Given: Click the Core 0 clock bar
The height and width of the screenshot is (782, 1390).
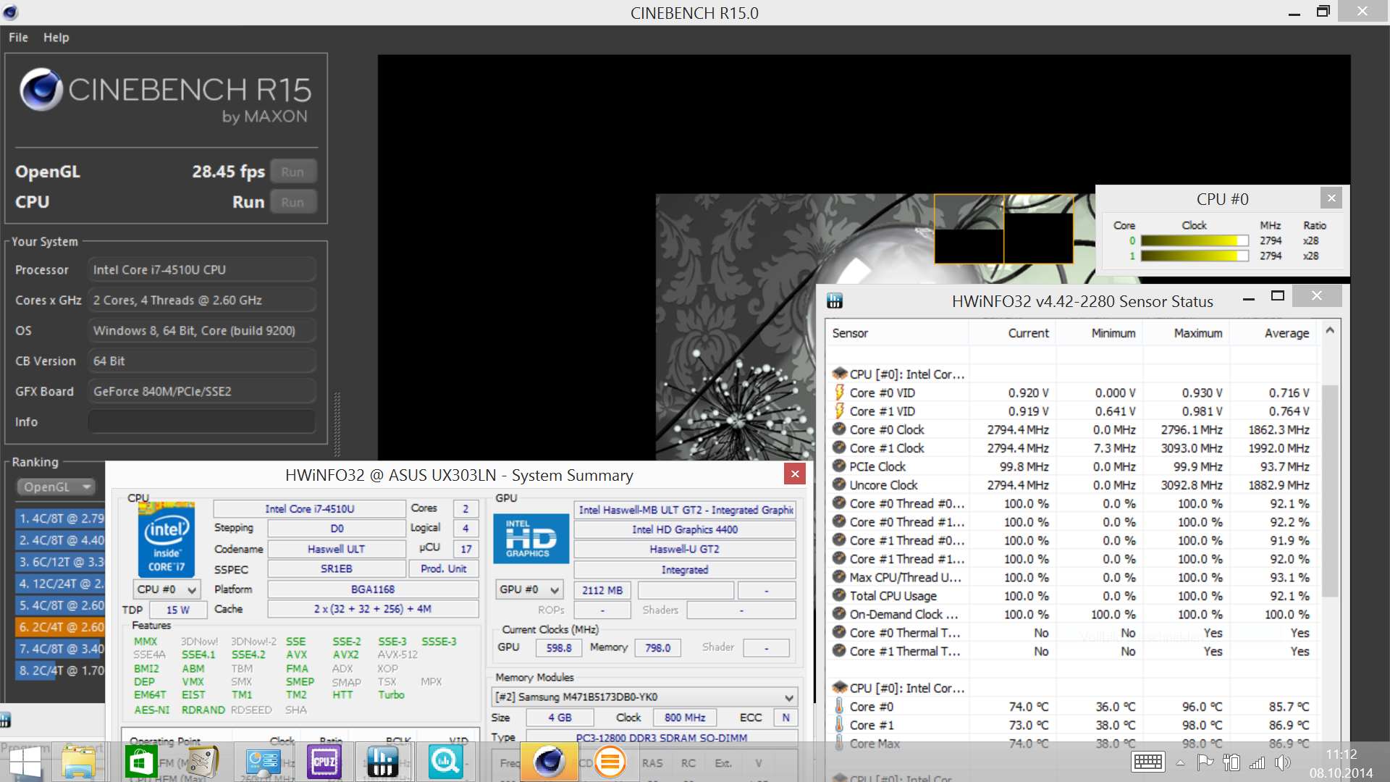Looking at the screenshot, I should pos(1194,240).
